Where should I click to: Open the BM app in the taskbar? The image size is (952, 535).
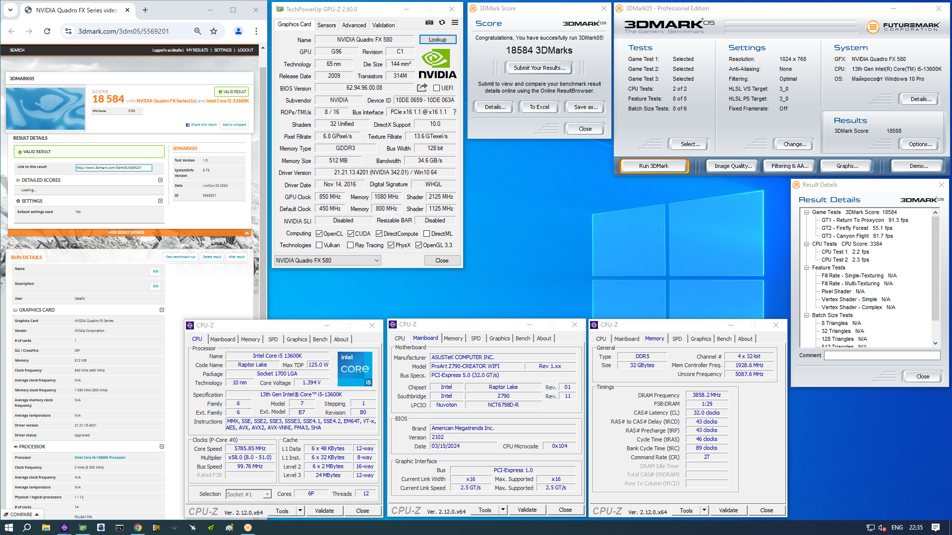156,528
